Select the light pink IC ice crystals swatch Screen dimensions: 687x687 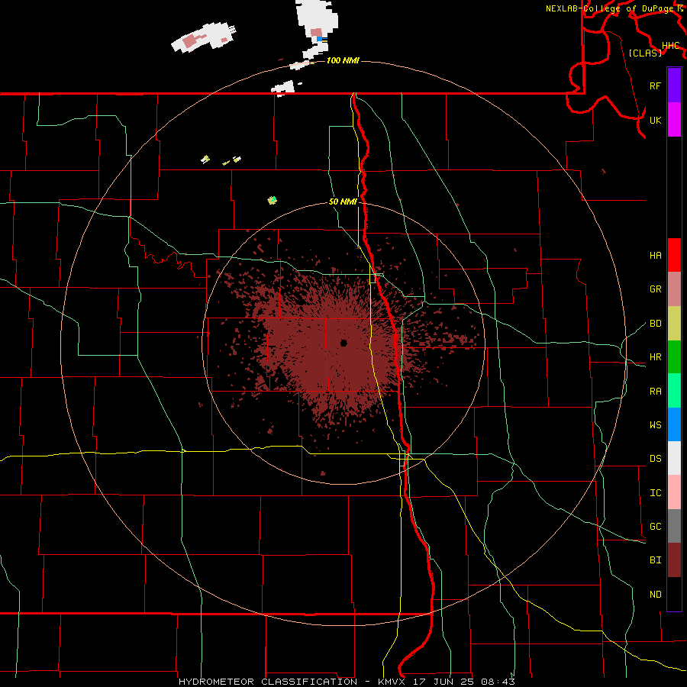[674, 492]
